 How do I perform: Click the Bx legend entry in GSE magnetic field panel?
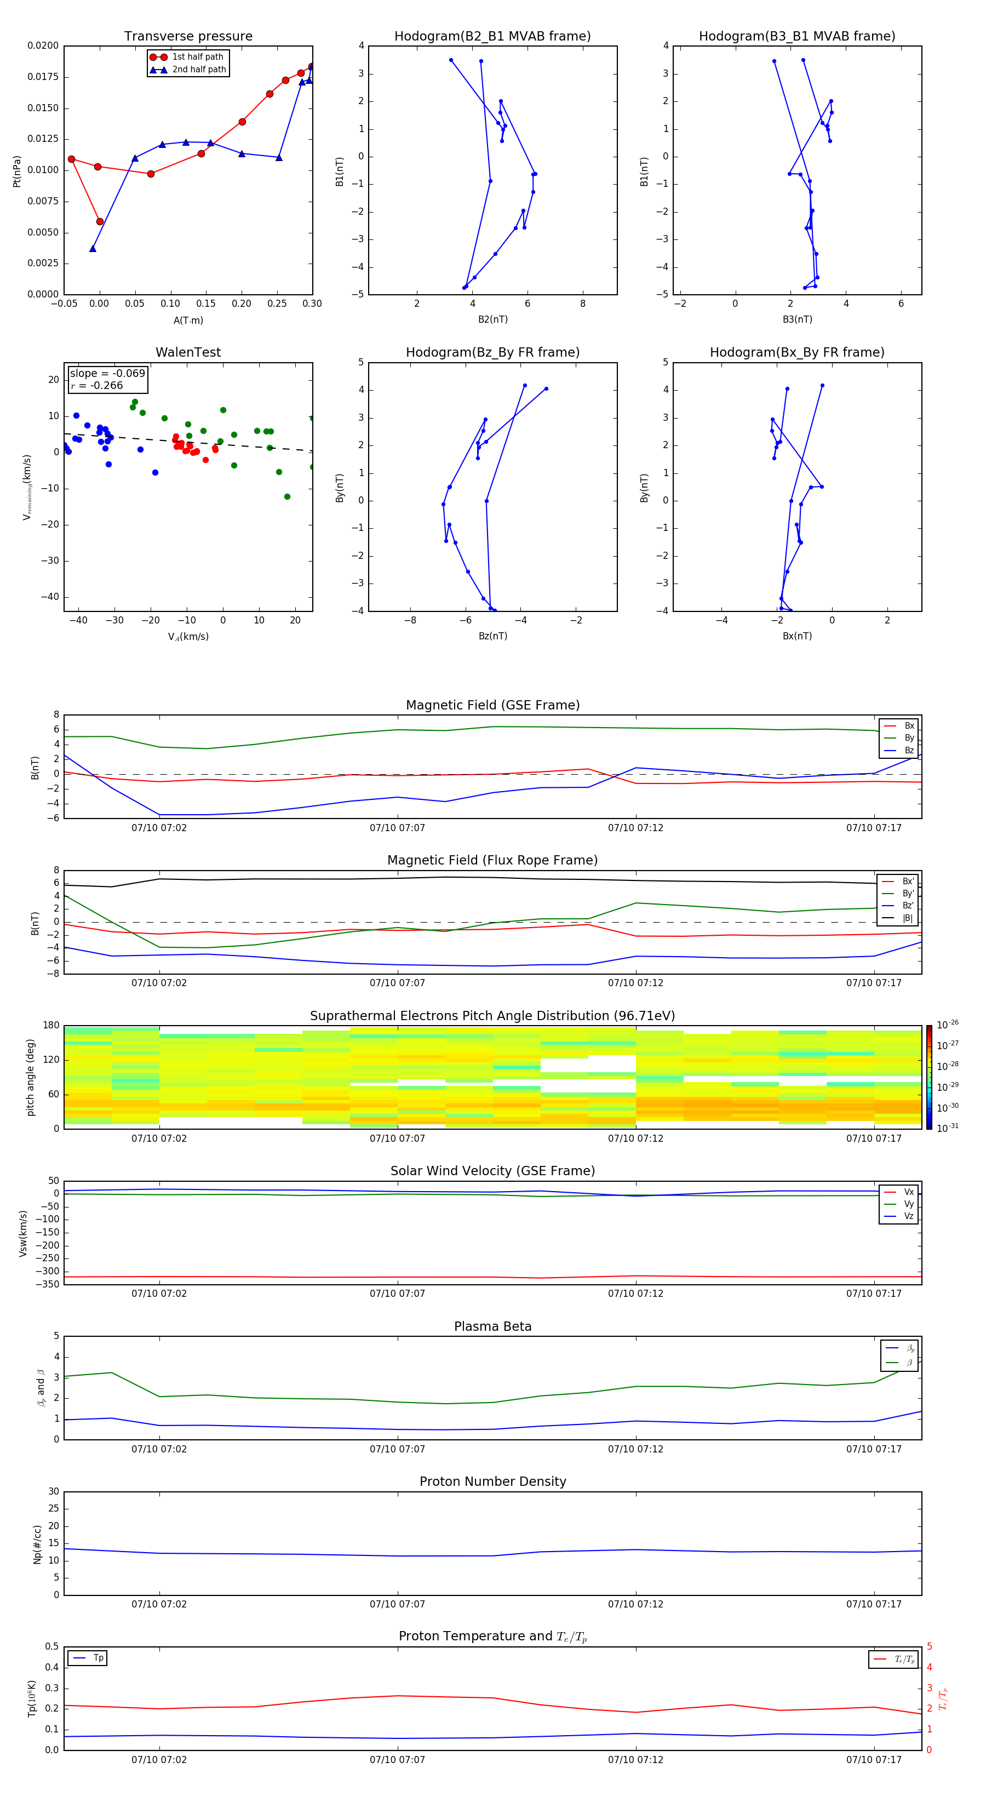pyautogui.click(x=899, y=726)
